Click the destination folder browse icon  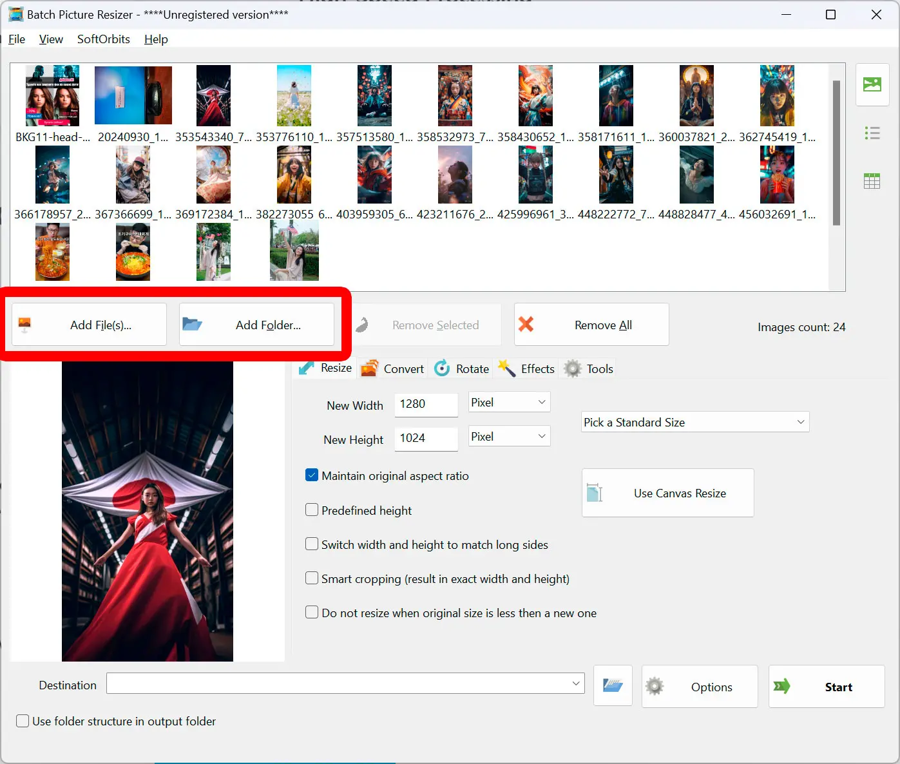pos(612,686)
